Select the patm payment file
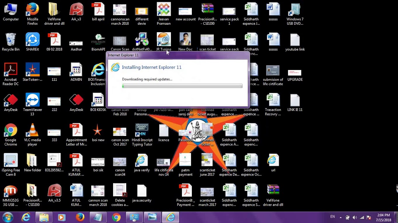This screenshot has height=223, width=398. coord(185,165)
